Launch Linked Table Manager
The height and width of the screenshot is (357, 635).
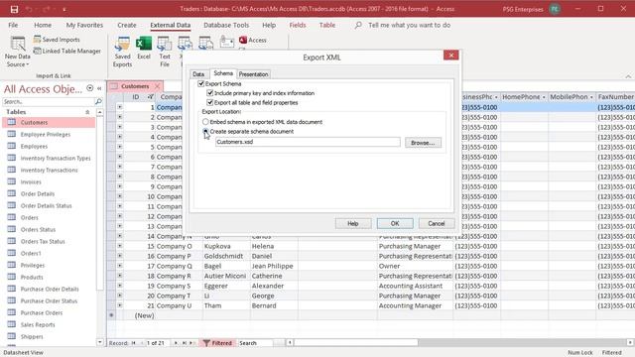coord(66,51)
